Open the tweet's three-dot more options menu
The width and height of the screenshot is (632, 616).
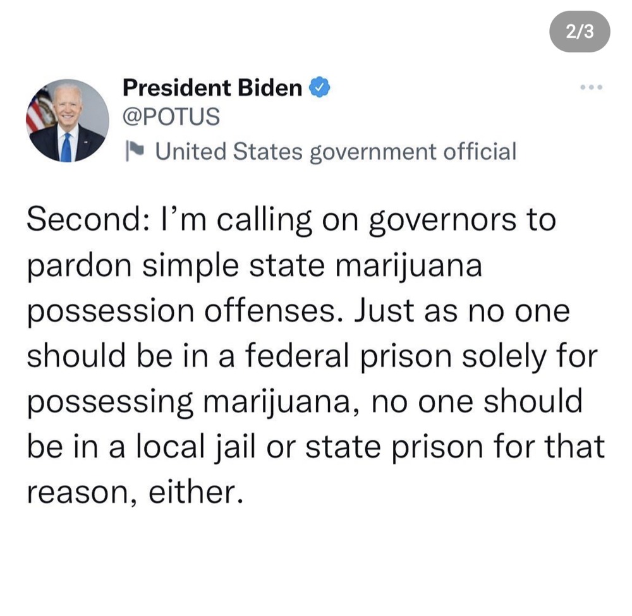[x=592, y=87]
